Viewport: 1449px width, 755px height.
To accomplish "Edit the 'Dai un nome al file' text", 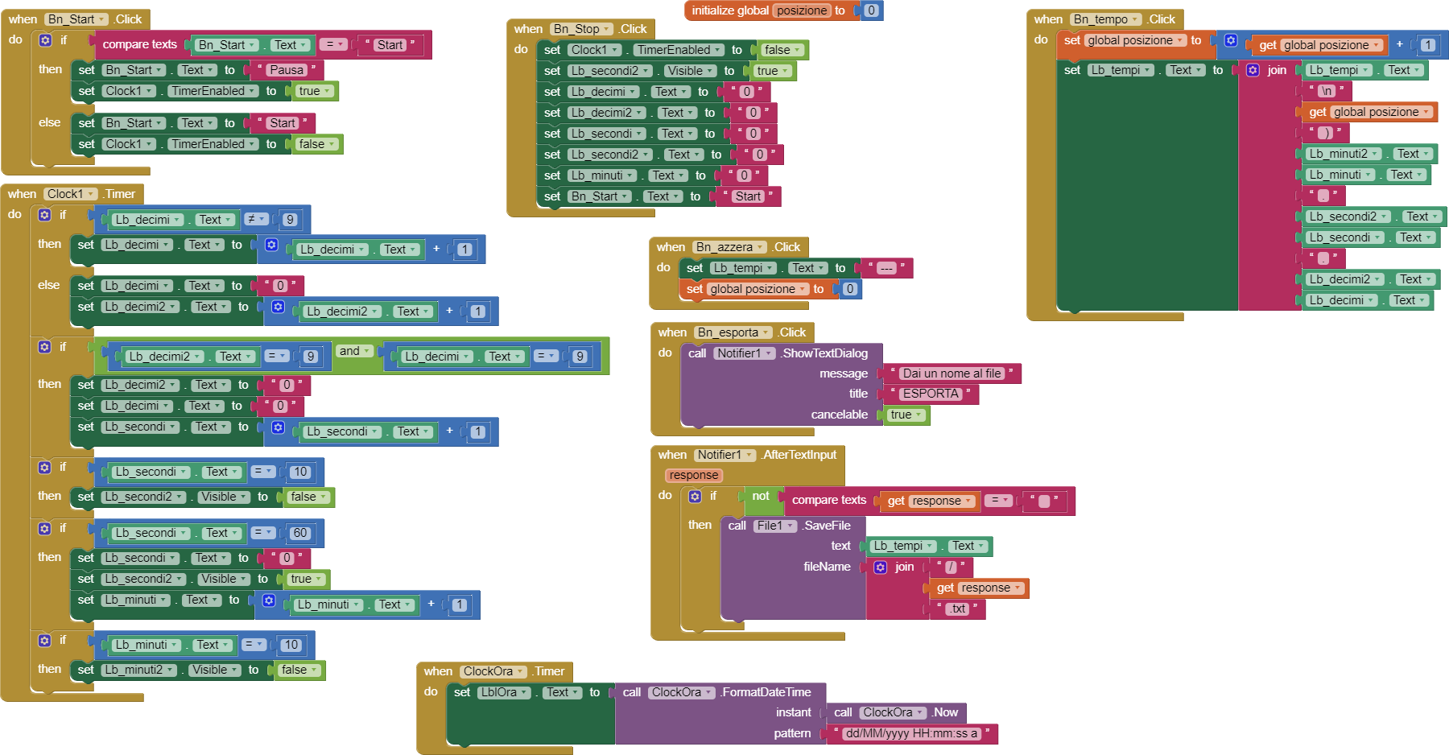I will tap(952, 373).
